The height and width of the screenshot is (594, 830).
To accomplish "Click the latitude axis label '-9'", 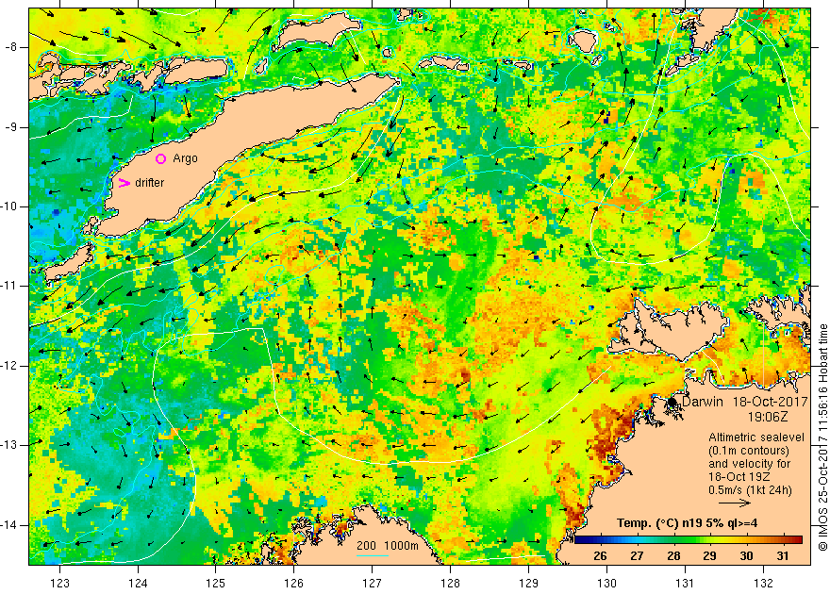I will [10, 127].
